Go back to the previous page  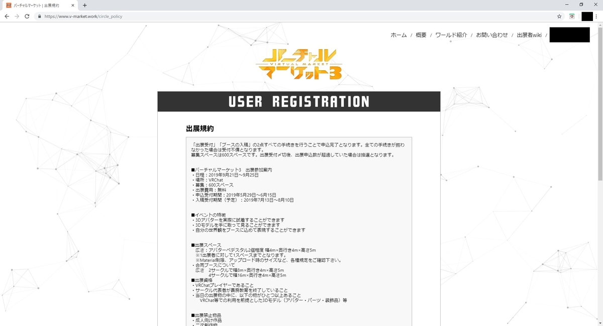(x=7, y=16)
